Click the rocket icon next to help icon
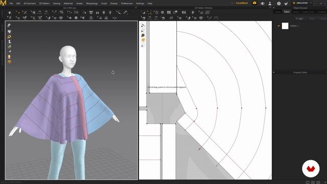Image resolution: width=327 pixels, height=184 pixels. tap(286, 4)
